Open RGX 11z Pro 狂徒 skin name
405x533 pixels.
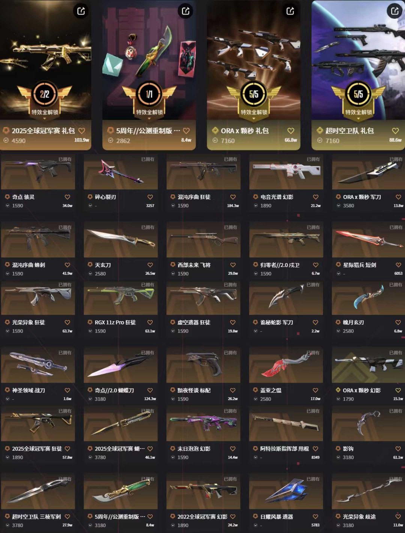coord(115,322)
